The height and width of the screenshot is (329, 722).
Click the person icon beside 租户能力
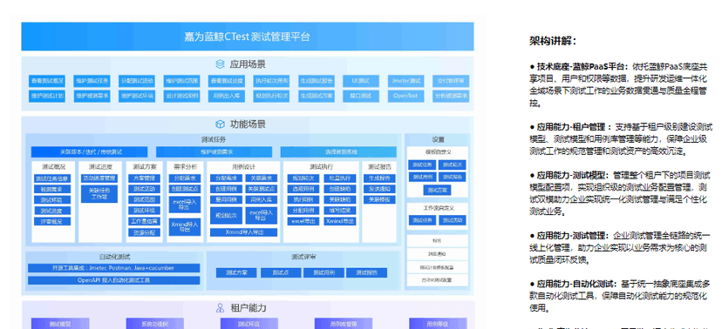(x=221, y=308)
